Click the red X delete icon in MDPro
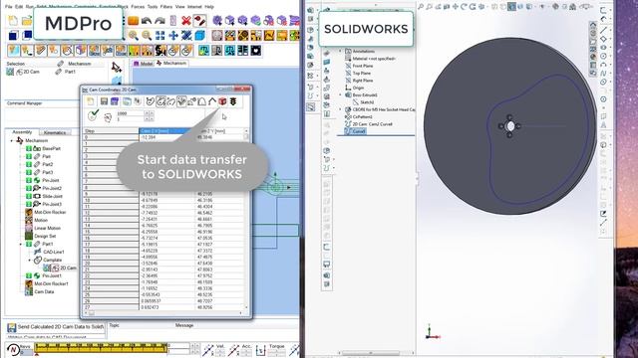Viewport: 638px width, 358px height. pyautogui.click(x=186, y=21)
